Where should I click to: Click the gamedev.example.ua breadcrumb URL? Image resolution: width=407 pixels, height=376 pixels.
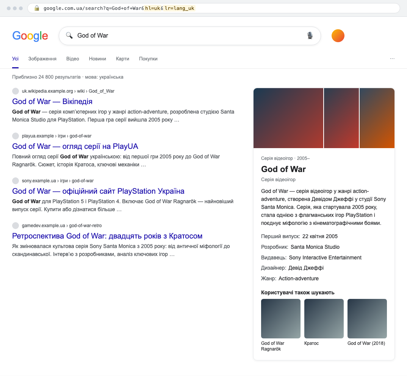pos(62,225)
